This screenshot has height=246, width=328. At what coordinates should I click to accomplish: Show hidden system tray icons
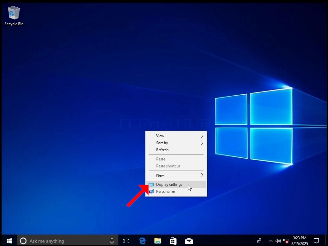(x=270, y=241)
